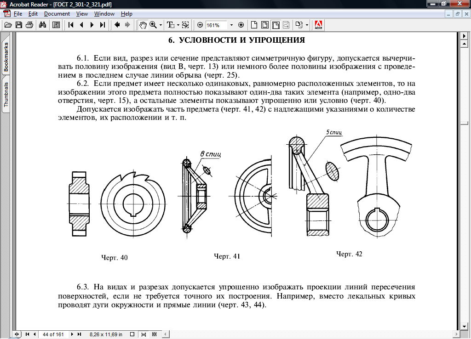Switch to Continuous page layout
471x339 pixels.
click(x=144, y=334)
